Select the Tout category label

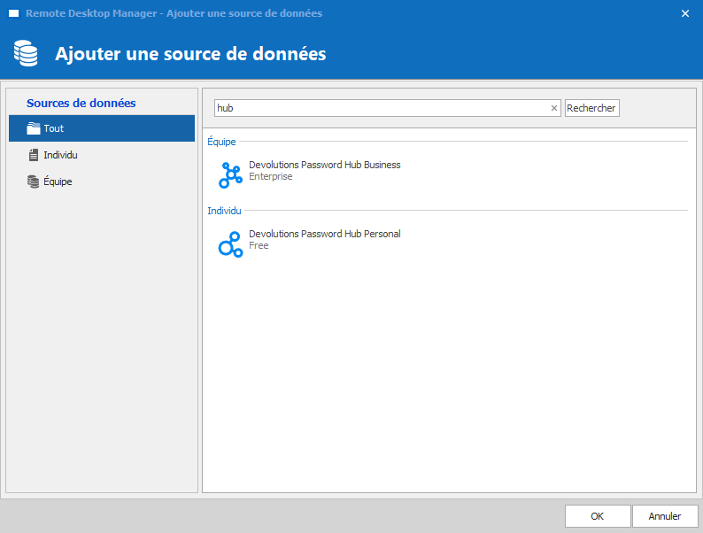(x=54, y=128)
